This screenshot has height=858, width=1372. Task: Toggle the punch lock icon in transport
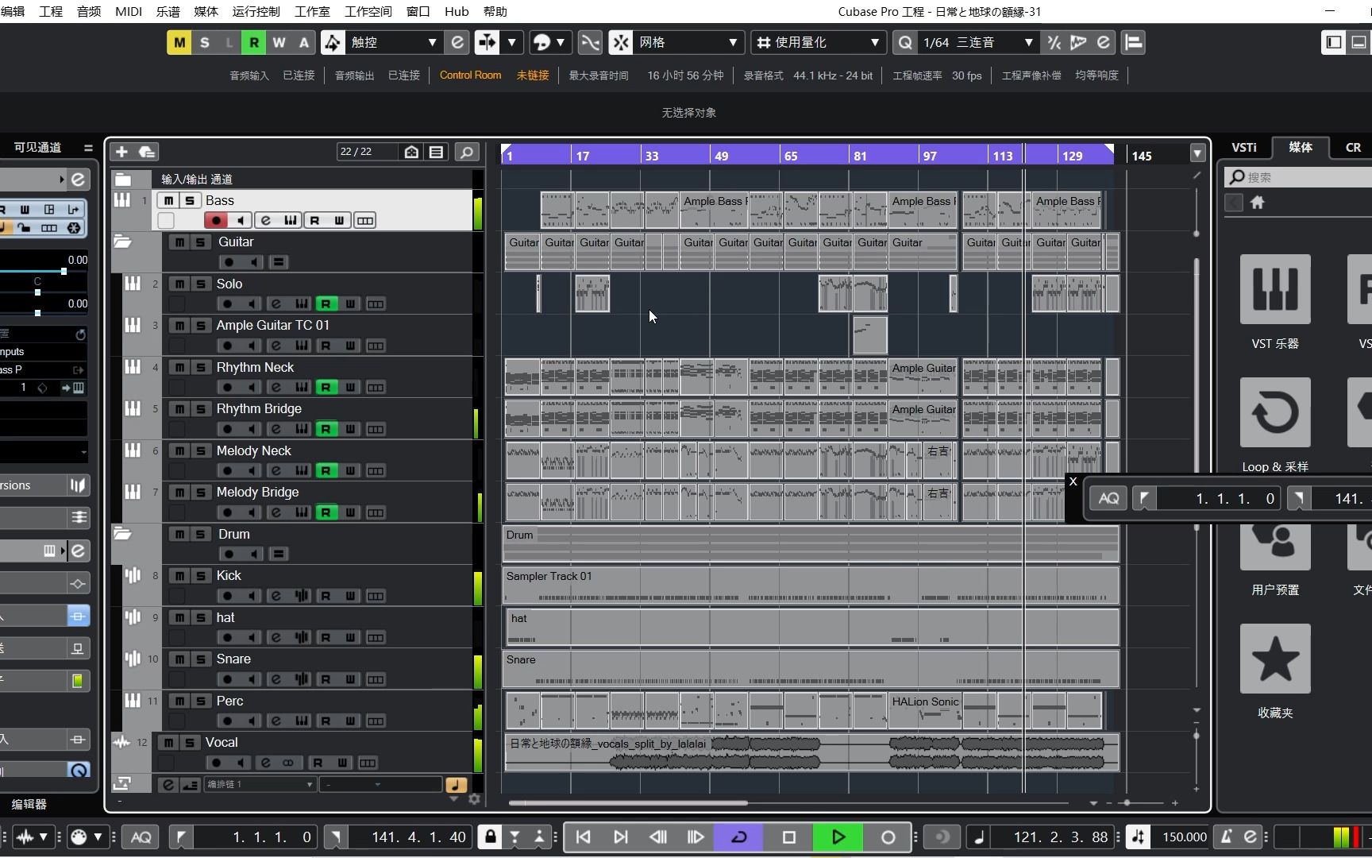pyautogui.click(x=491, y=837)
